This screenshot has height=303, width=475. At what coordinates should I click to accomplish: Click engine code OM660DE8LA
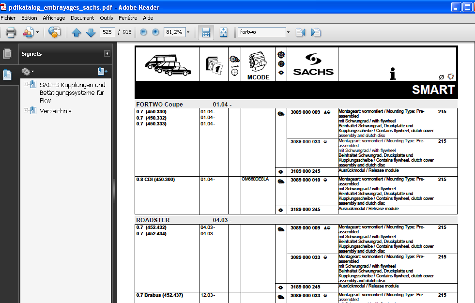click(255, 179)
